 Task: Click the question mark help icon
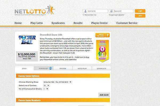(107, 35)
